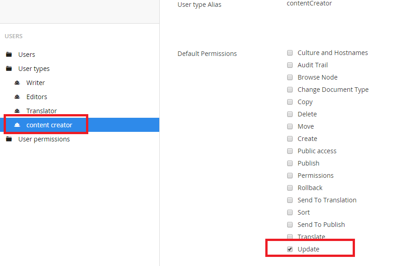Open the Editors user type
This screenshot has width=400, height=266.
pos(37,97)
